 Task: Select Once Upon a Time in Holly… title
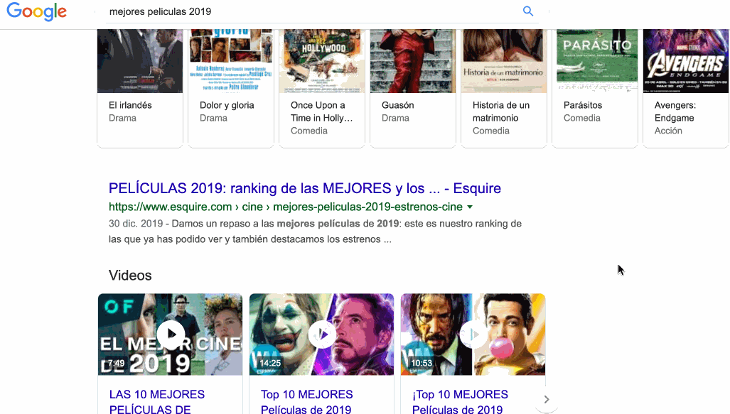point(322,111)
